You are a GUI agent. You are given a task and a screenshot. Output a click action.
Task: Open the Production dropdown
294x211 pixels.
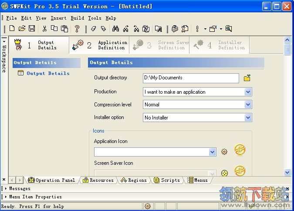248,92
